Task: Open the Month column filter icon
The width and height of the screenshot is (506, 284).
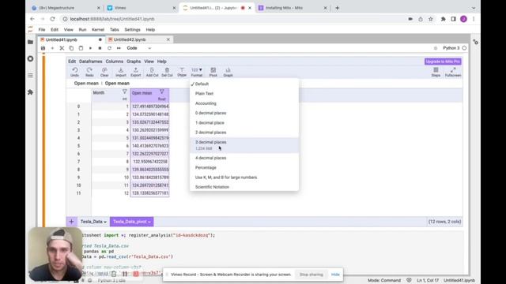Action: pyautogui.click(x=125, y=92)
